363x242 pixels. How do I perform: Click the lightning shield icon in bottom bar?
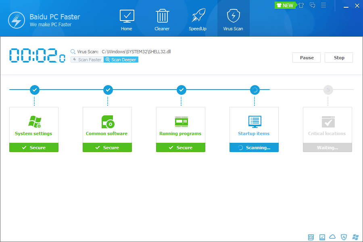coord(344,237)
